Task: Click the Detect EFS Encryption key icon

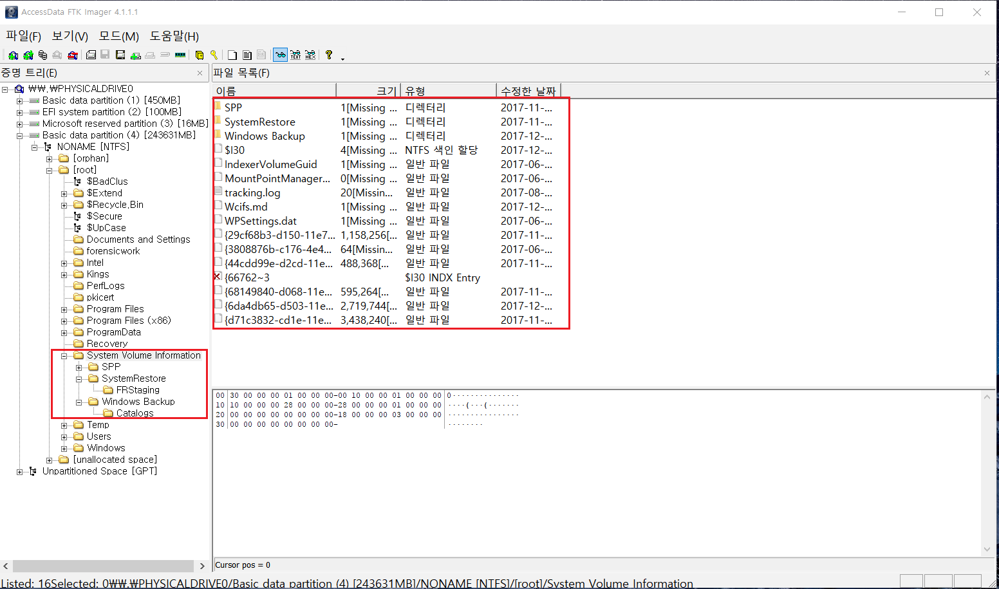Action: tap(214, 55)
